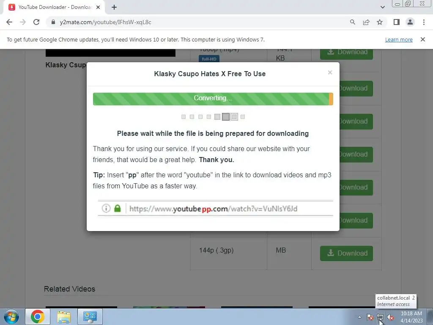This screenshot has width=433, height=325.
Task: Dismiss the Windows 7 update notice
Action: point(422,39)
